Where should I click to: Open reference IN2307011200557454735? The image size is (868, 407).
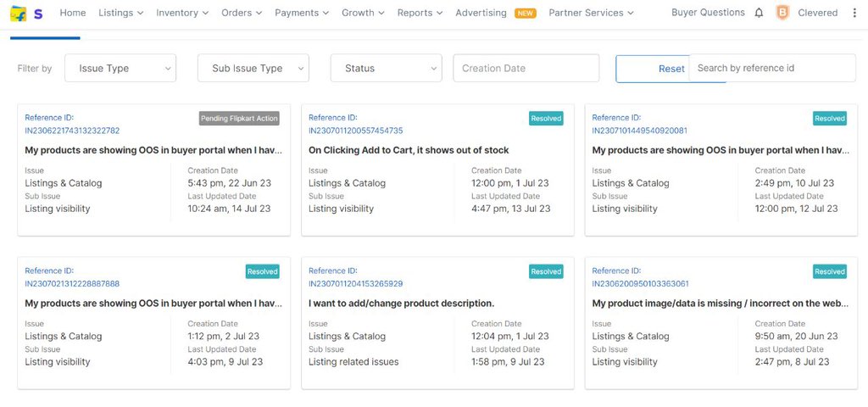(355, 131)
